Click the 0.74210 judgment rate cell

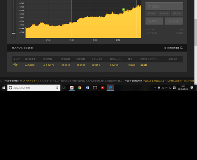[114, 65]
